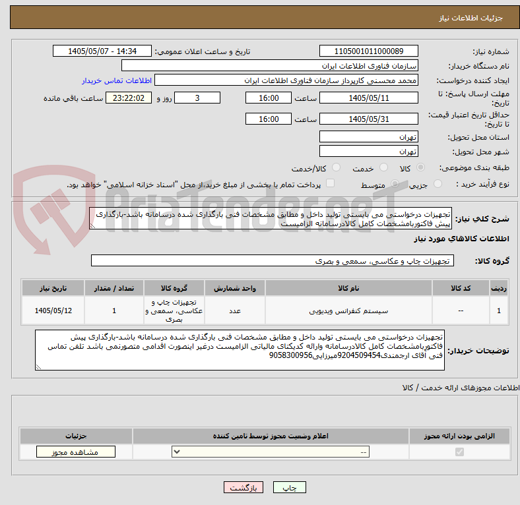Viewport: 520px width, 505px height.
Task: Click the جزئیات اطلاعات نیاز page title
Action: [471, 18]
